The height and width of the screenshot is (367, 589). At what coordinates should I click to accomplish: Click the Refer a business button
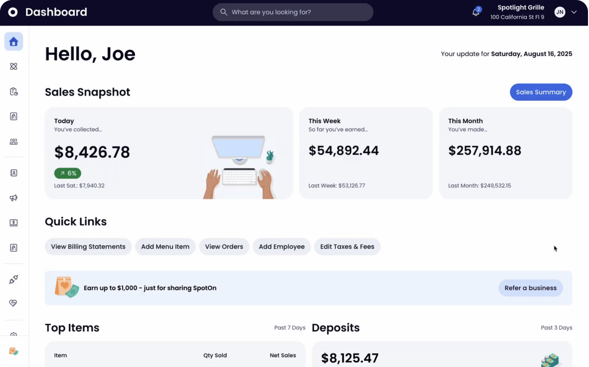[531, 288]
